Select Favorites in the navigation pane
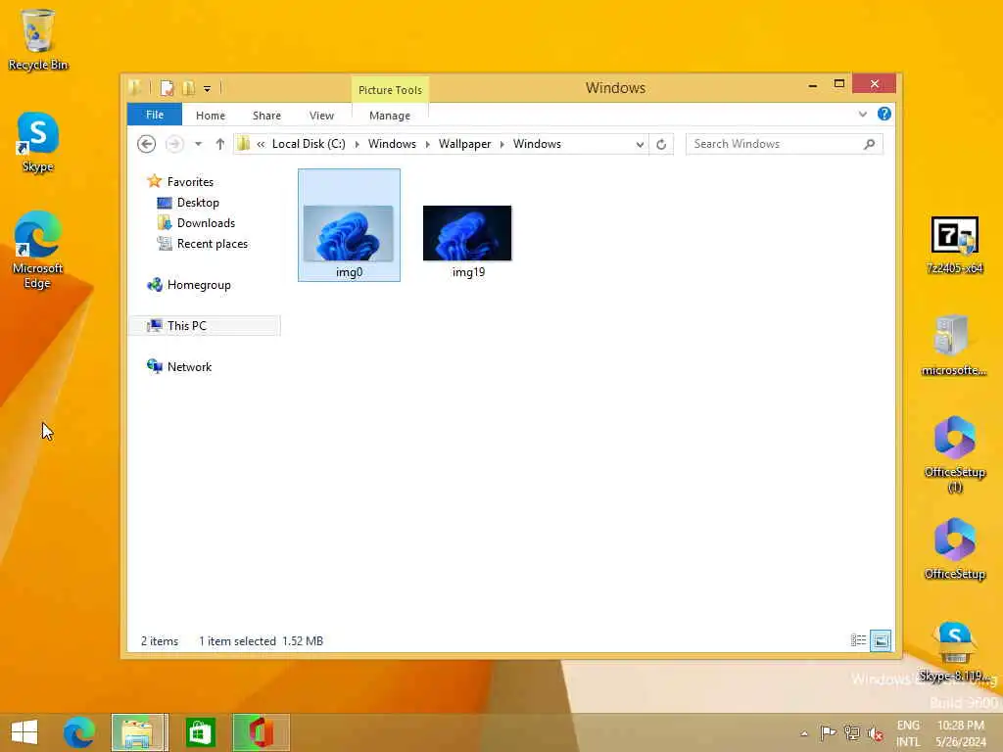 tap(190, 181)
